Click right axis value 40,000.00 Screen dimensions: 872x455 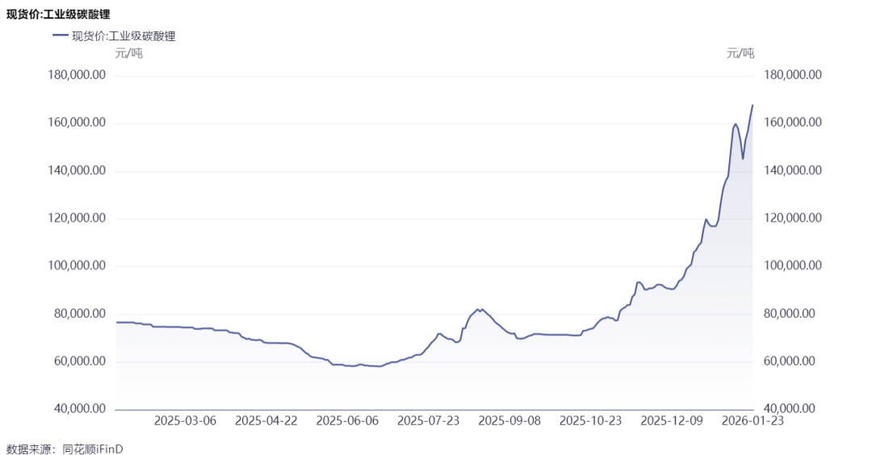tap(790, 408)
